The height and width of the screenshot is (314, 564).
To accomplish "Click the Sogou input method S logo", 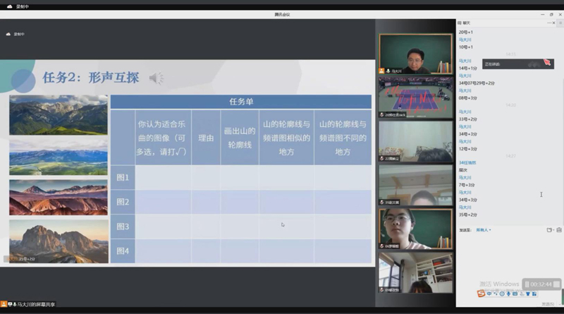I will [x=481, y=294].
